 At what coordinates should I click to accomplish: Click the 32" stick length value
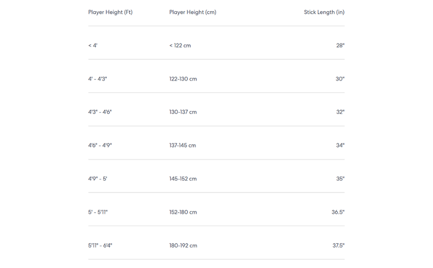[x=340, y=112]
